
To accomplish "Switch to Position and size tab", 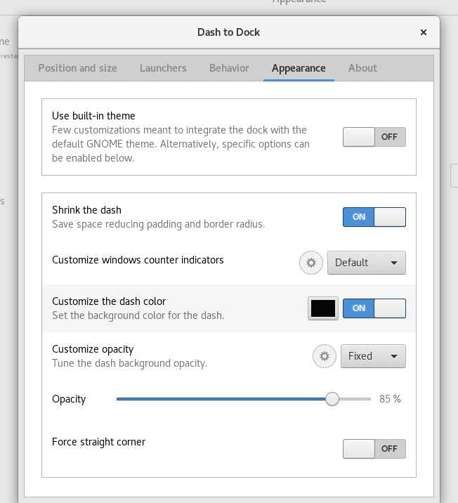I will click(77, 68).
